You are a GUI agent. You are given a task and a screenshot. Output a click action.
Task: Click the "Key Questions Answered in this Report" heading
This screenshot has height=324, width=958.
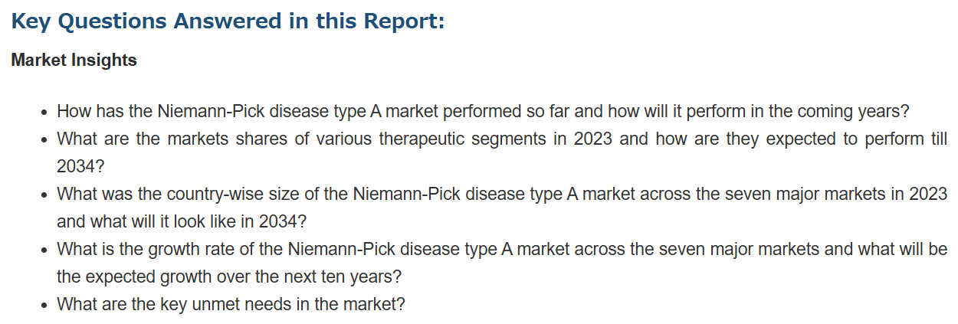pyautogui.click(x=228, y=21)
